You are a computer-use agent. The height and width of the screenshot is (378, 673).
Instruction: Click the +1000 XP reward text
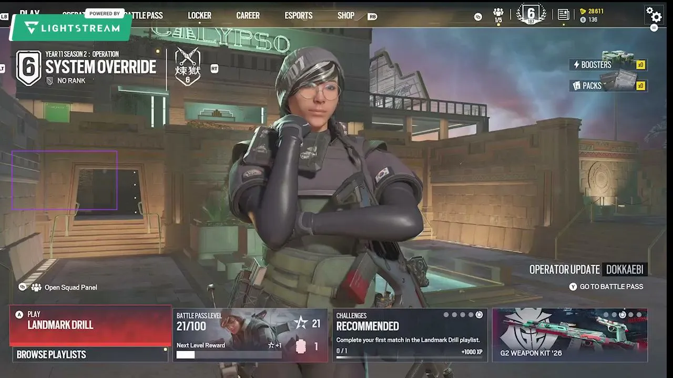coord(472,352)
